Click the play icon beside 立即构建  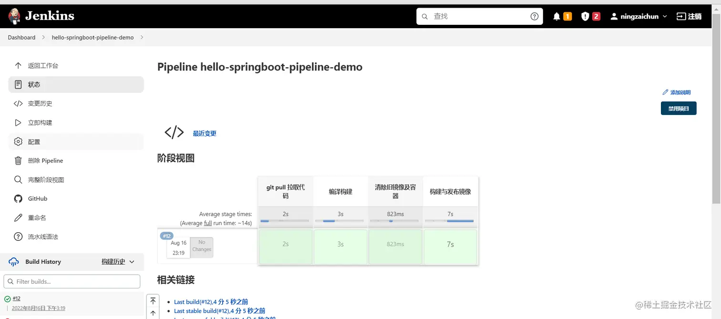tap(18, 123)
